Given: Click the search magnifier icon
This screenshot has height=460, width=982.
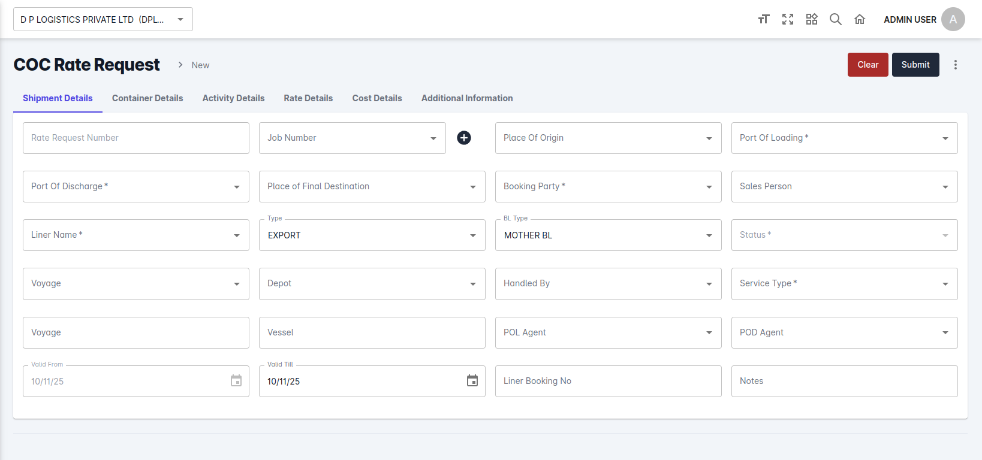Looking at the screenshot, I should click(x=835, y=19).
